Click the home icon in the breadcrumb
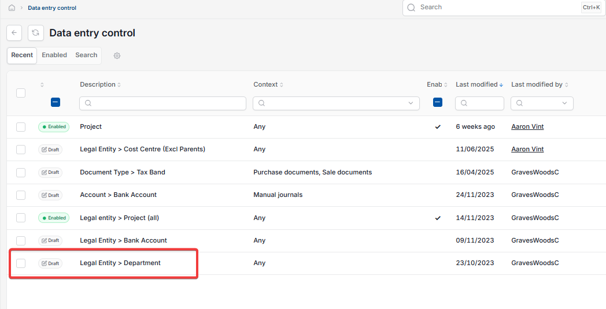The image size is (606, 309). click(x=12, y=8)
